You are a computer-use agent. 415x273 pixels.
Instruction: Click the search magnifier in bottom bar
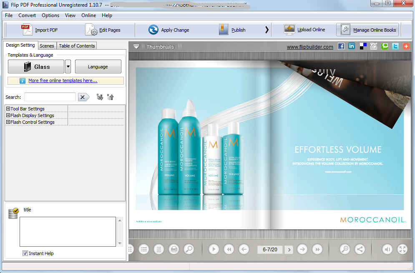coord(189,249)
